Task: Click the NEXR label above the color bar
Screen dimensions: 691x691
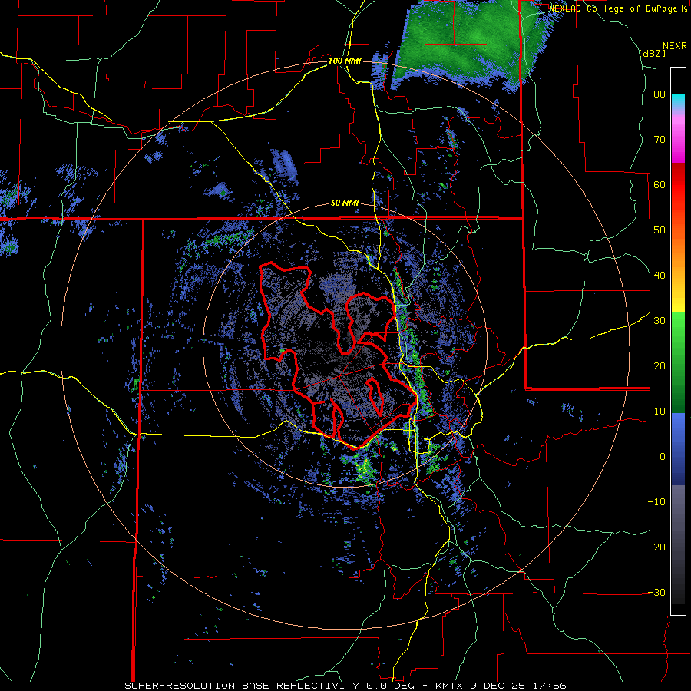Action: [674, 46]
